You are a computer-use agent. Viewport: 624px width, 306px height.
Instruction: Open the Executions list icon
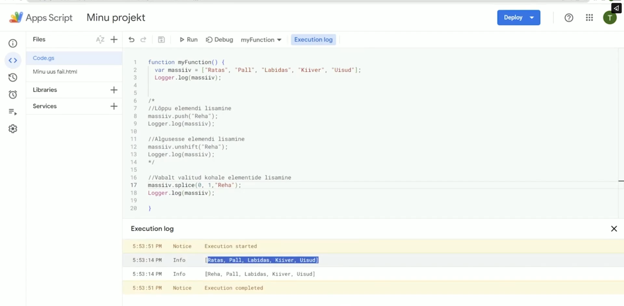point(13,112)
